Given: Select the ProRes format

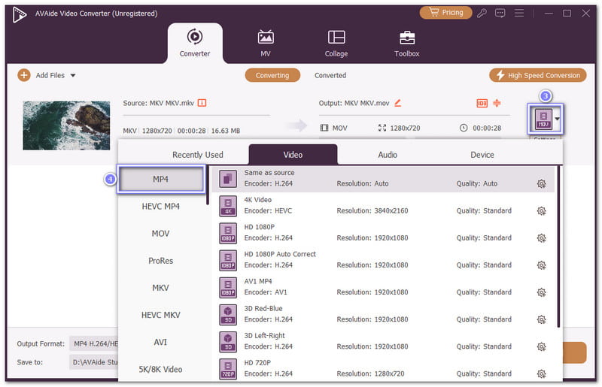Looking at the screenshot, I should pyautogui.click(x=161, y=261).
